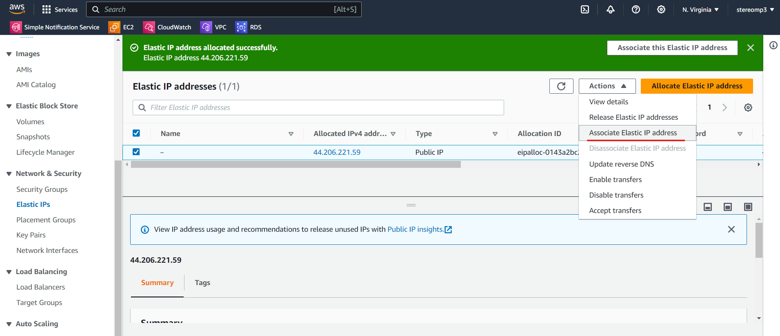
Task: Open the Services grid menu
Action: point(60,9)
